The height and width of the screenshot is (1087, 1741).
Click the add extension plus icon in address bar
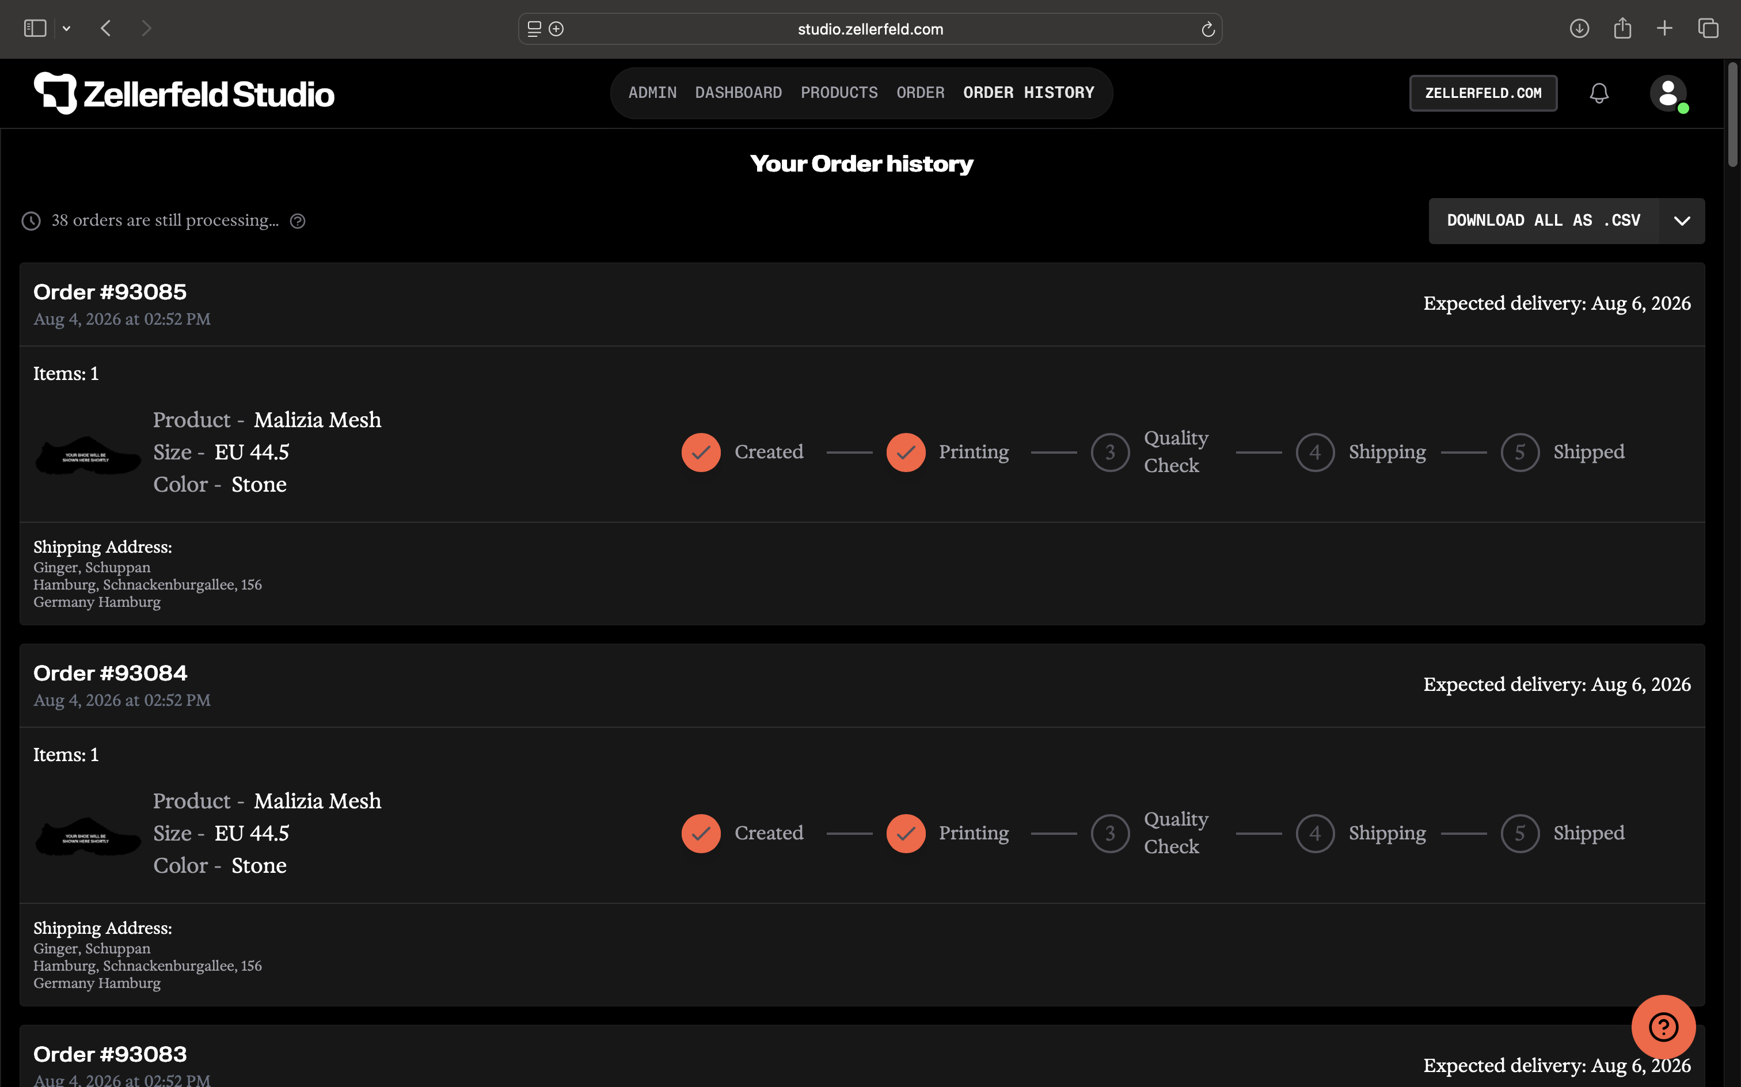556,29
